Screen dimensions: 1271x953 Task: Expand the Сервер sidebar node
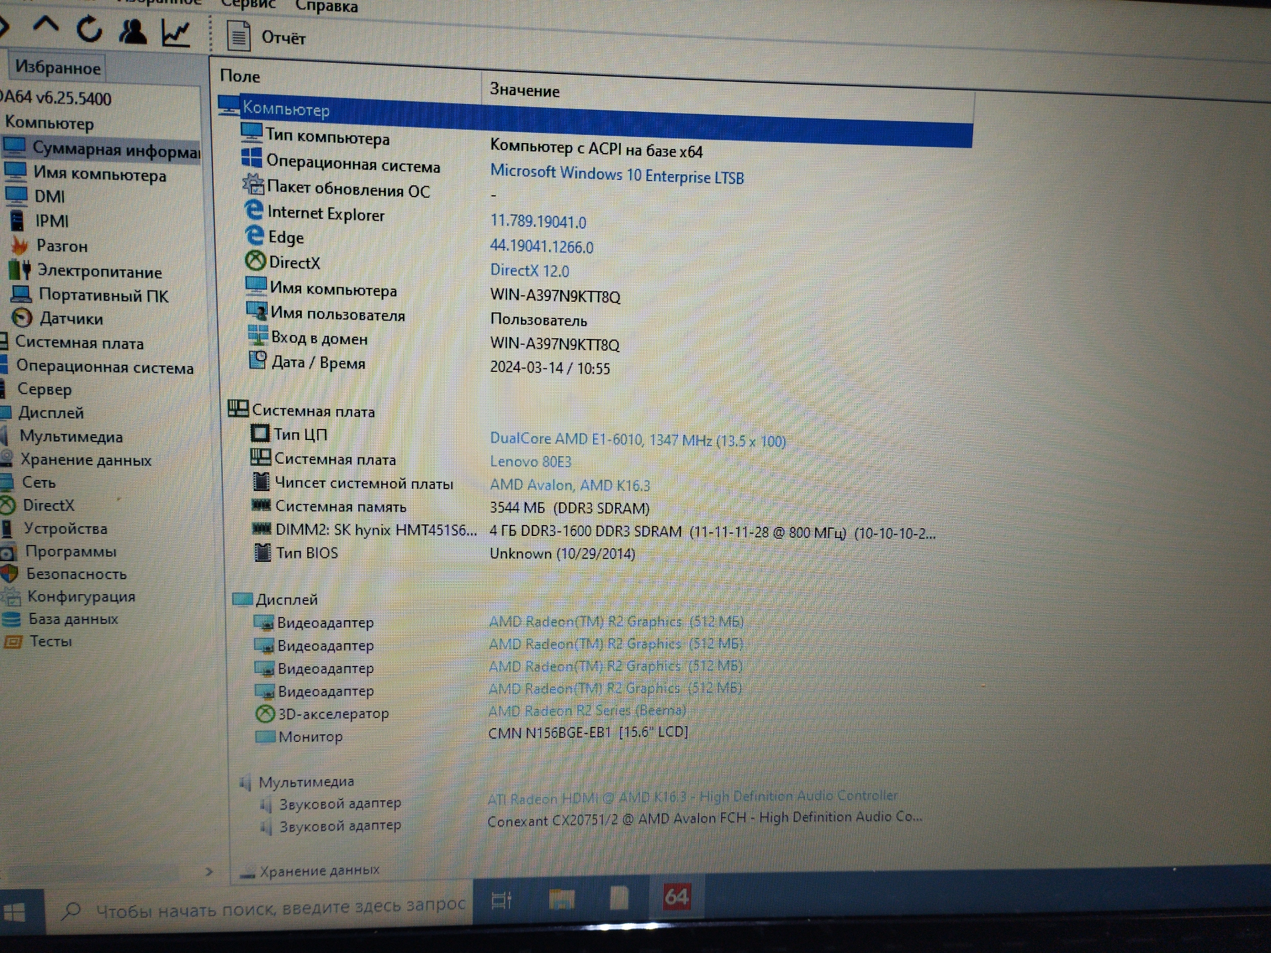pos(36,389)
